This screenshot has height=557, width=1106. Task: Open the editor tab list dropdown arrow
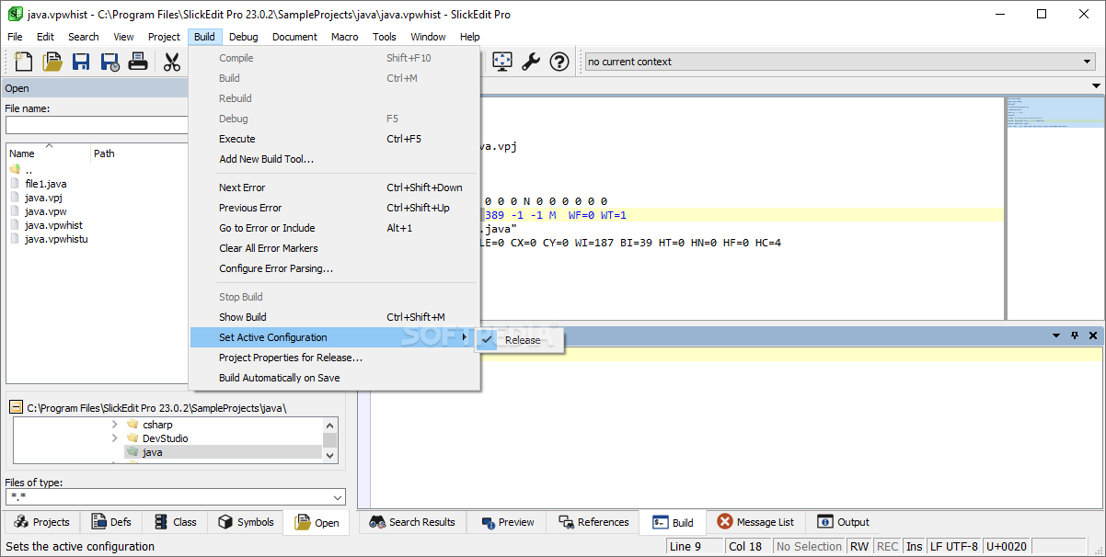1096,85
